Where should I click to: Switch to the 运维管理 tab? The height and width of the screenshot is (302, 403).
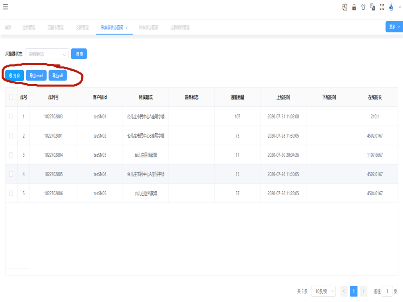coord(29,28)
